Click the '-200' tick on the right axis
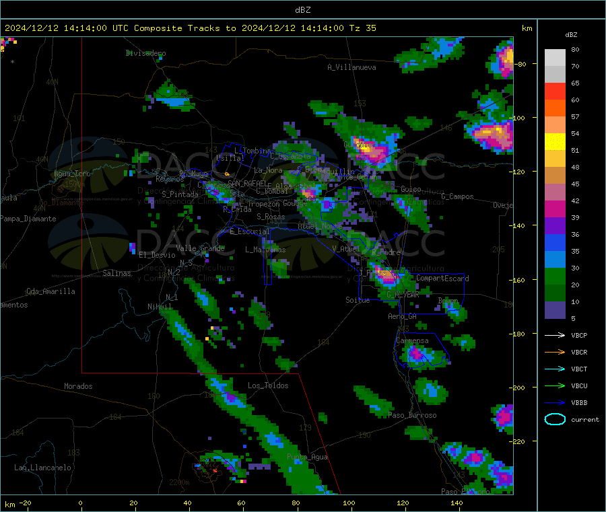Viewport: 606px width, 512px height. click(x=516, y=388)
